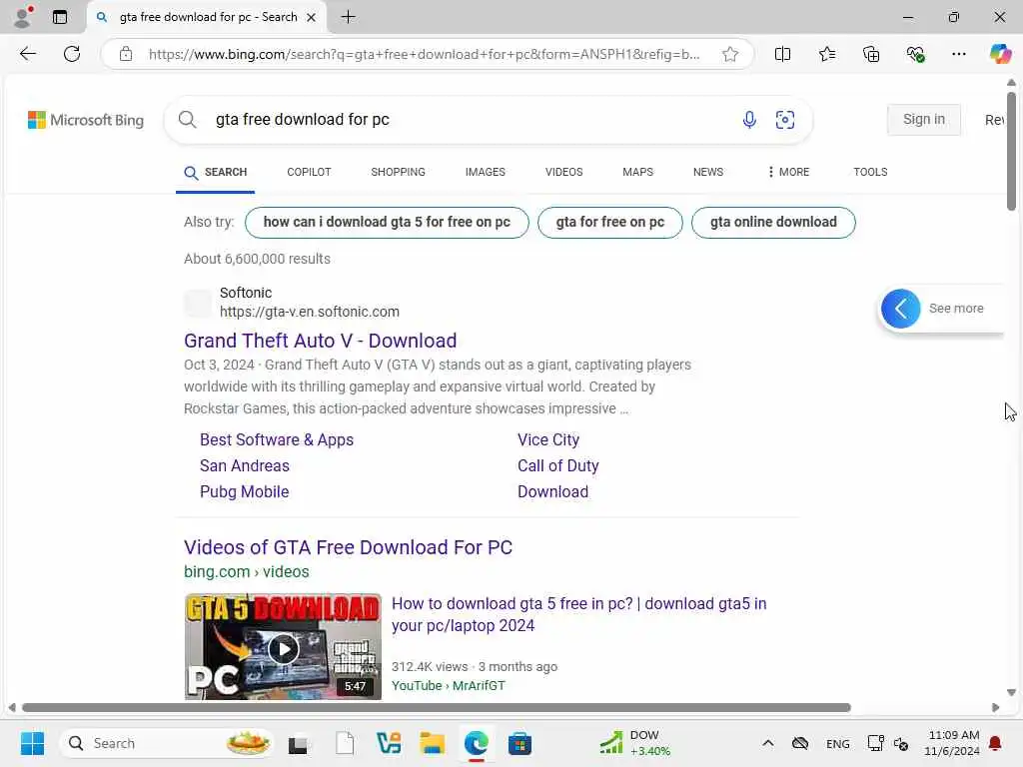Expand the MORE menu
Image resolution: width=1023 pixels, height=767 pixels.
[789, 172]
